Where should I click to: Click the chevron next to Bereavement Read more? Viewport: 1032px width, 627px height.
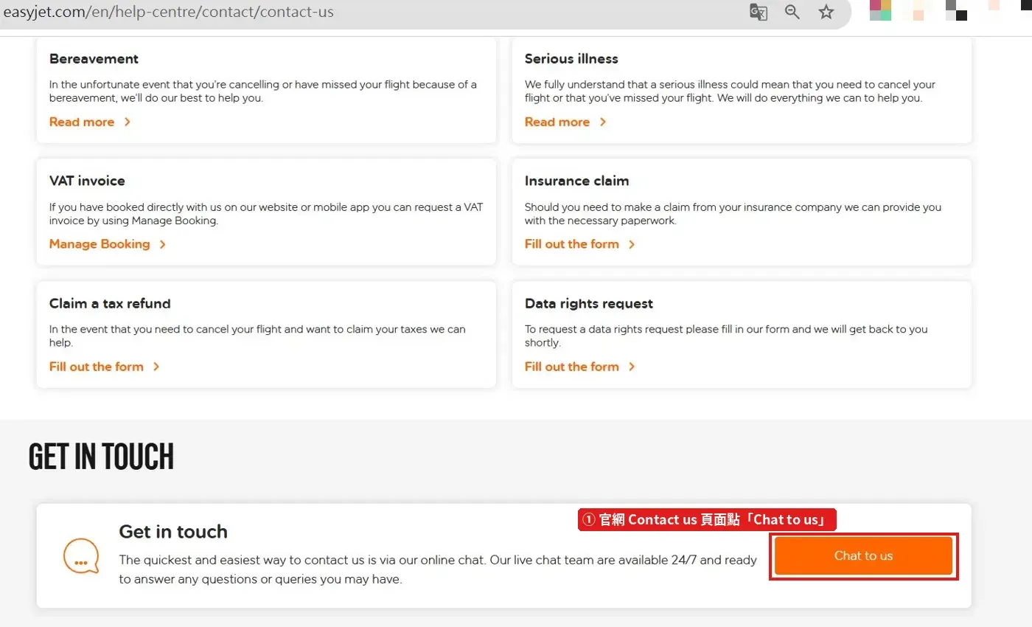coord(128,122)
